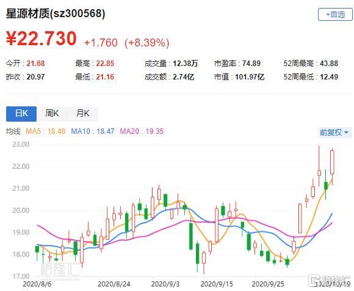
Task: Click the latest red candlestick at far right
Action: point(332,163)
